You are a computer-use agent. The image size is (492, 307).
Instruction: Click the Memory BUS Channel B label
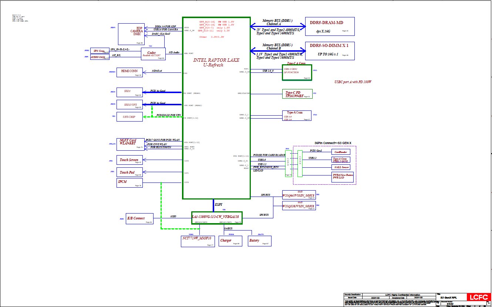(x=277, y=47)
